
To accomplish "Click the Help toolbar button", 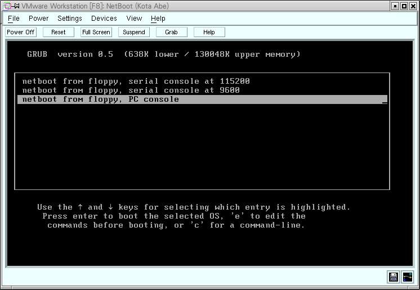I will click(x=209, y=32).
